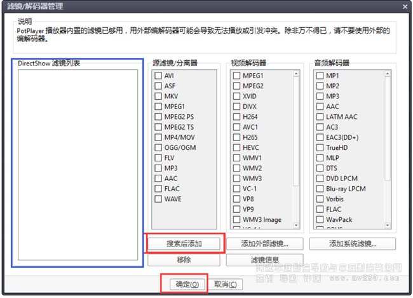Screen dimensions: 413x298
Task: Toggle the TrueHD audio decoder checkbox
Action: (x=320, y=147)
